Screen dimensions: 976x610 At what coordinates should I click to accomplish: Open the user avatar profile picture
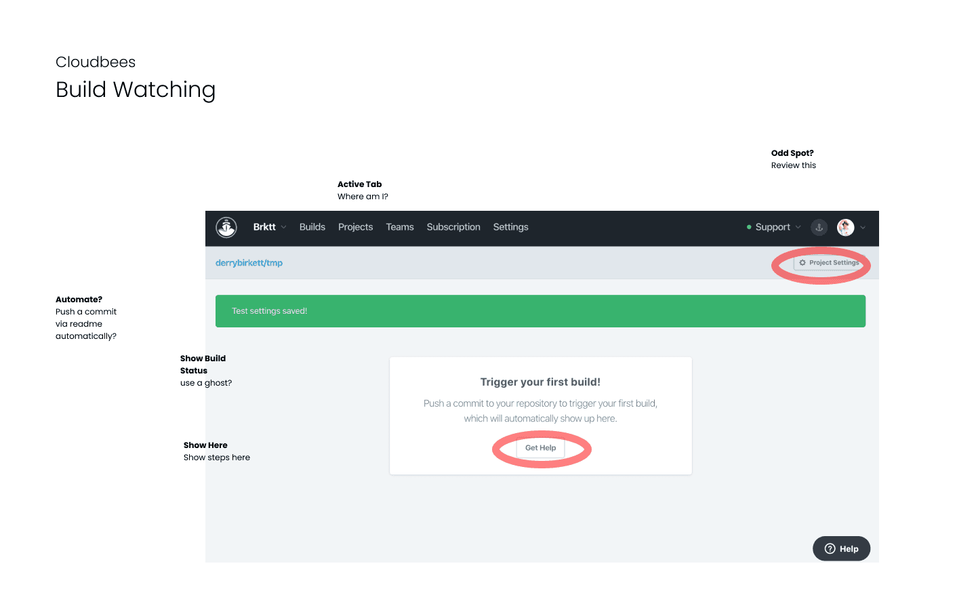[845, 228]
